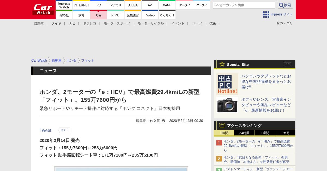Open the α最新情報 Special Site link
The height and width of the screenshot is (171, 327).
pos(266,105)
